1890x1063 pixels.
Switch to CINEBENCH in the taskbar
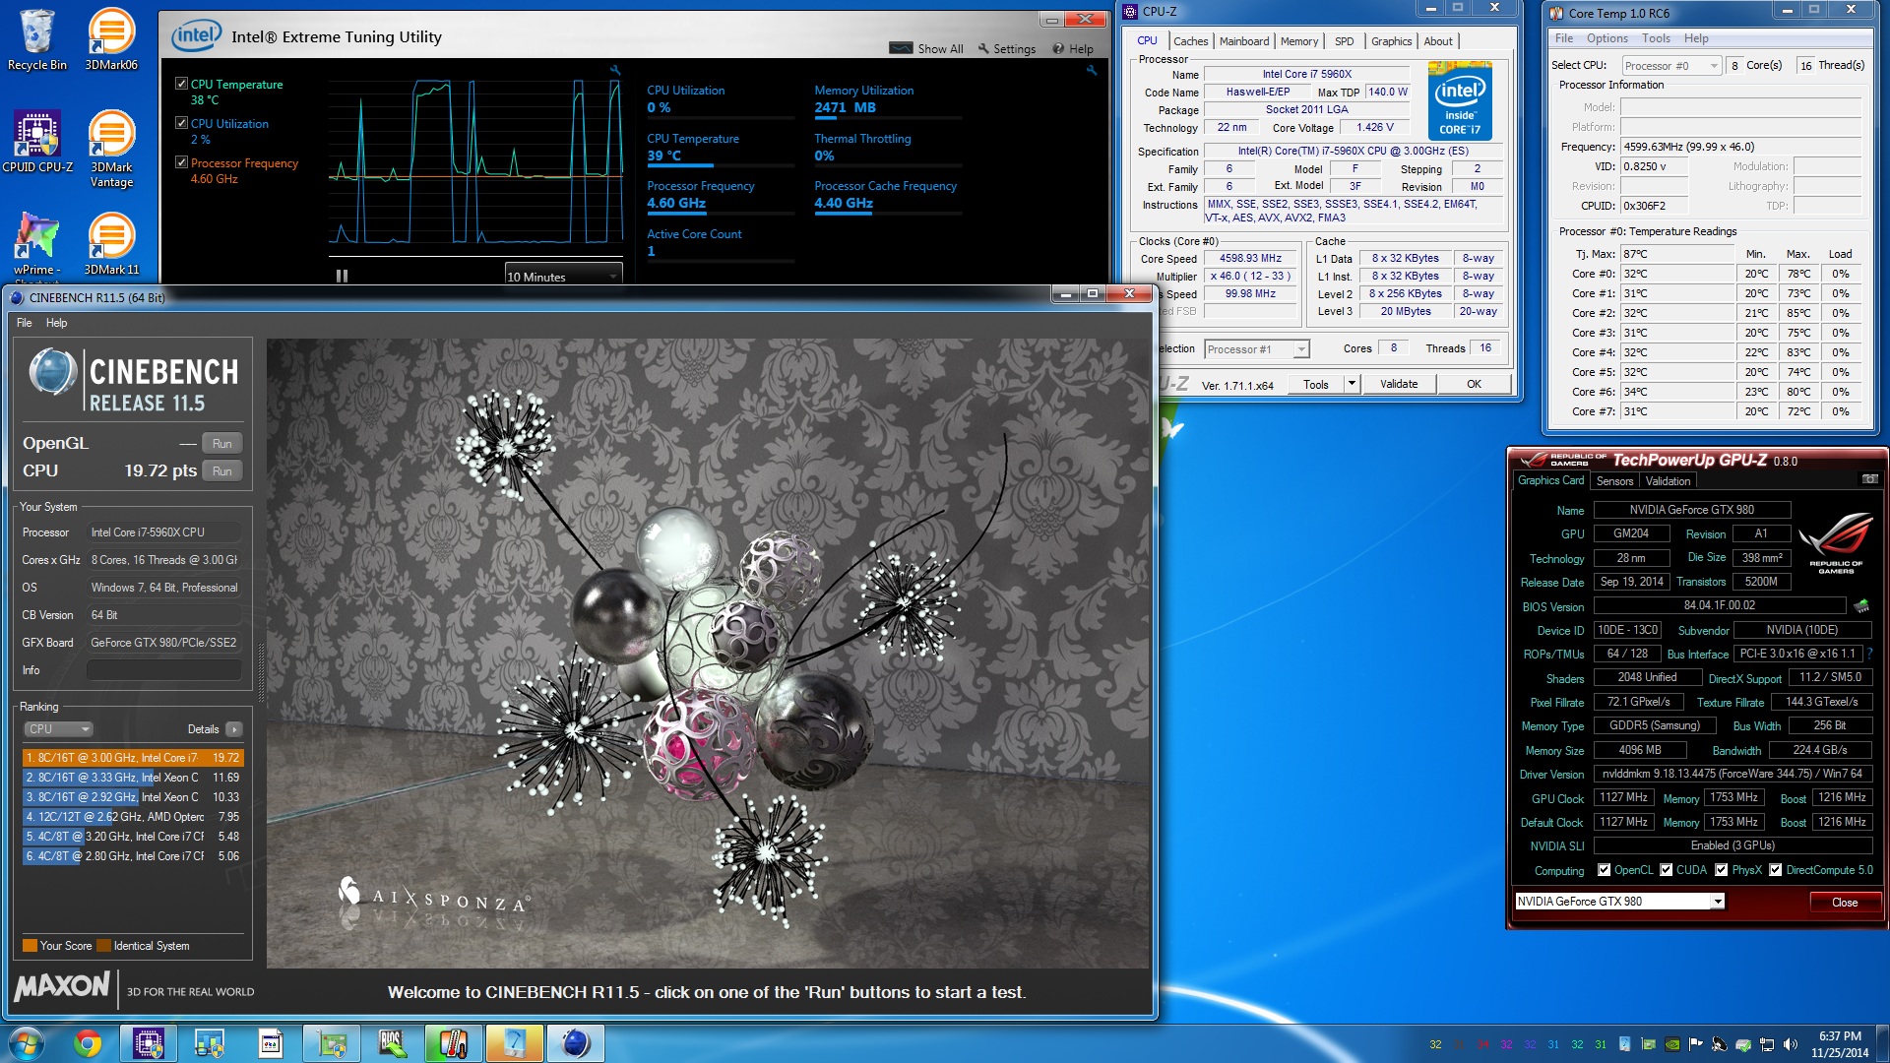(576, 1043)
